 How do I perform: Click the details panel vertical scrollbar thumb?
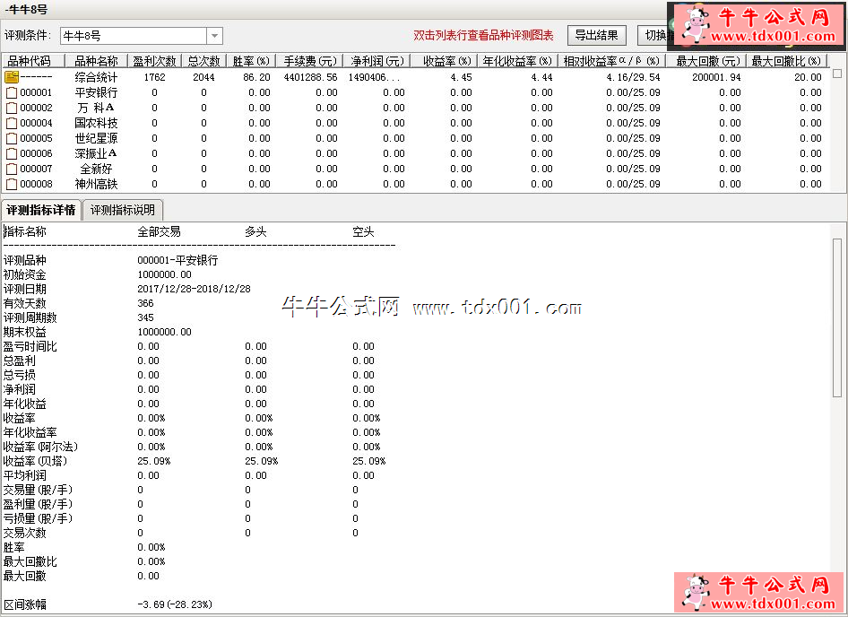(x=837, y=317)
